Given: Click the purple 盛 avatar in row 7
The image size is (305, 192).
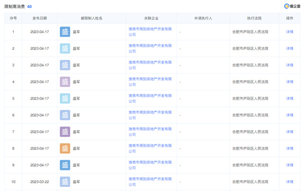Looking at the screenshot, I should [x=65, y=132].
